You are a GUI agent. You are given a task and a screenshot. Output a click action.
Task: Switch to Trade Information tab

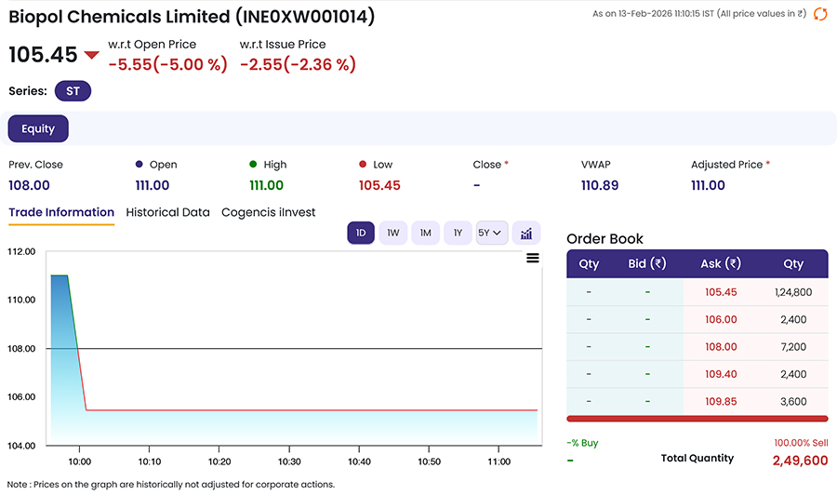click(61, 212)
